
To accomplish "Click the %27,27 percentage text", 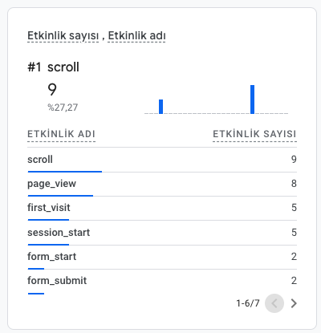I will [x=63, y=108].
